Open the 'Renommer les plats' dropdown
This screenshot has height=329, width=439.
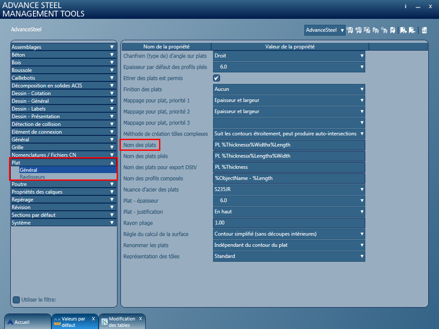pyautogui.click(x=289, y=245)
